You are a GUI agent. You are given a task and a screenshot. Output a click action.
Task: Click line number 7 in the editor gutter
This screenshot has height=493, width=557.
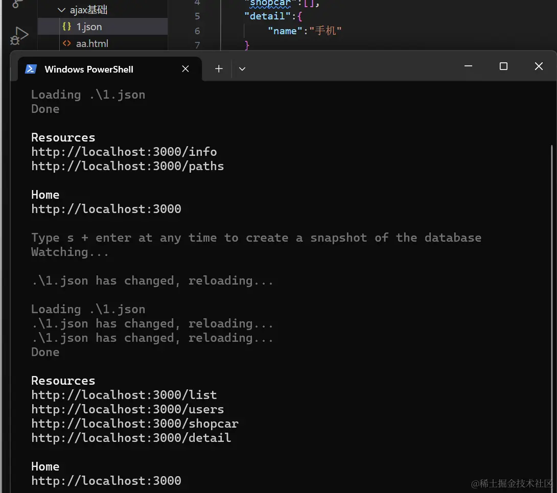pyautogui.click(x=197, y=45)
